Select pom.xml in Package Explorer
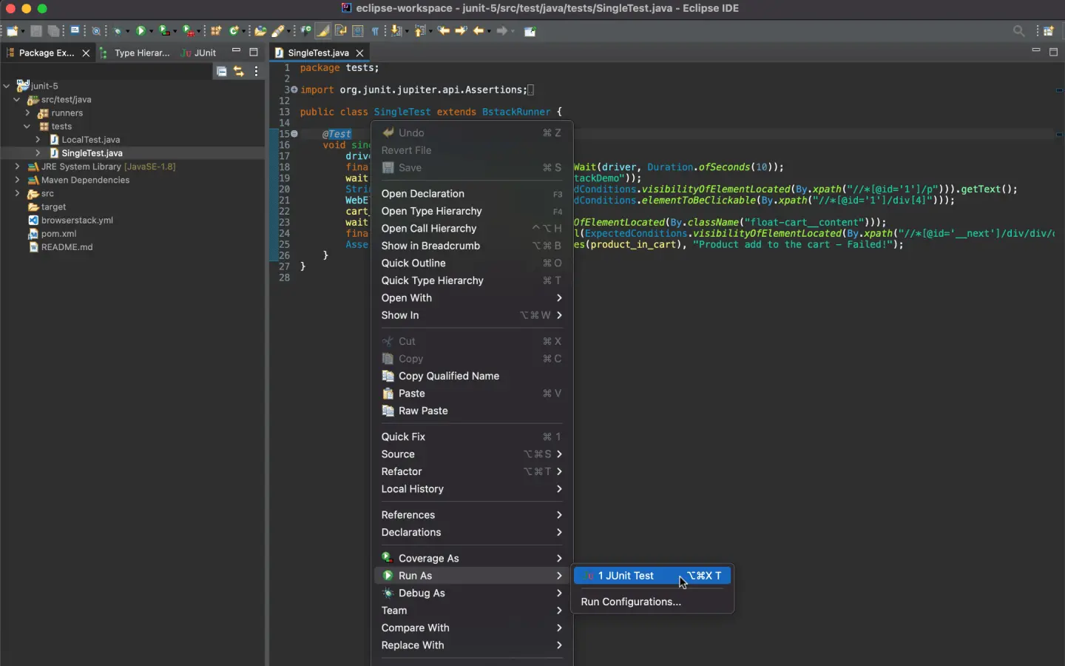Screen dimensions: 1065x666 58,234
